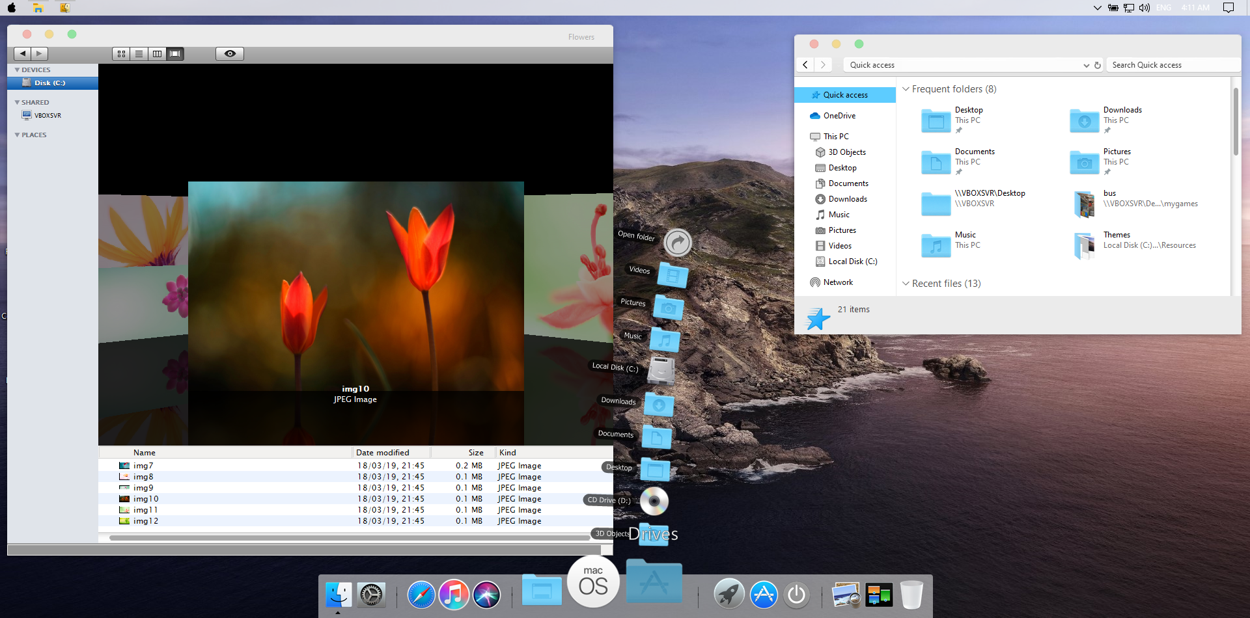Toggle cover flow view button
Screen dimensions: 1250x618
pyautogui.click(x=175, y=54)
